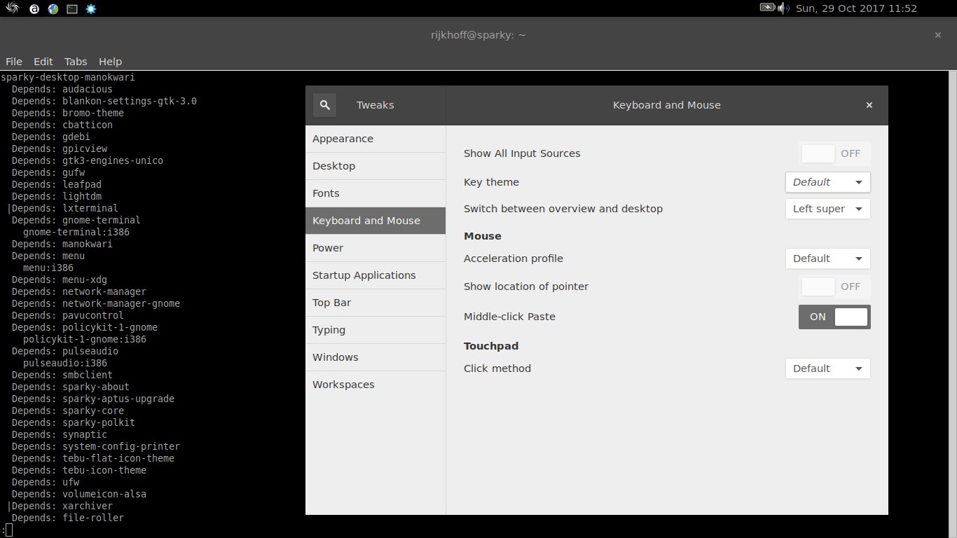Viewport: 957px width, 538px height.
Task: Click the blue gear icon in the top panel
Action: coord(91,9)
